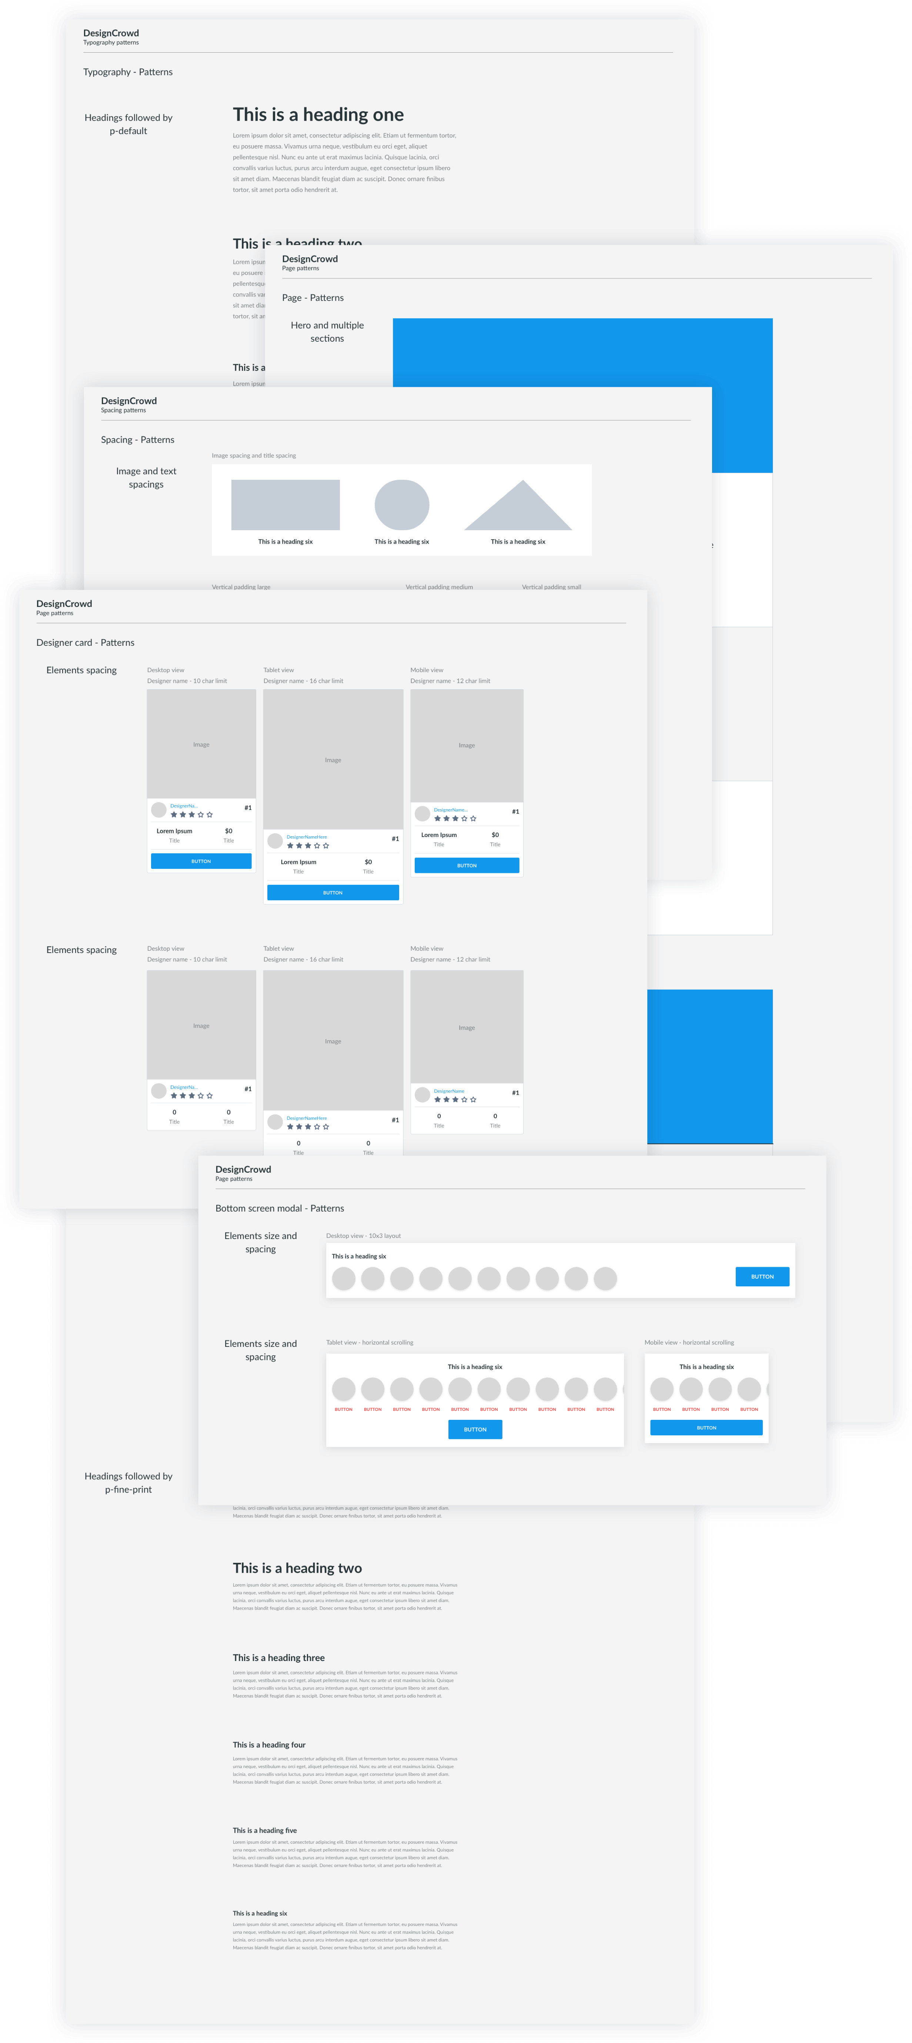The image size is (912, 2043).
Task: Click avatar circle on Tablet card with Lorem Ipsum
Action: pos(275,841)
